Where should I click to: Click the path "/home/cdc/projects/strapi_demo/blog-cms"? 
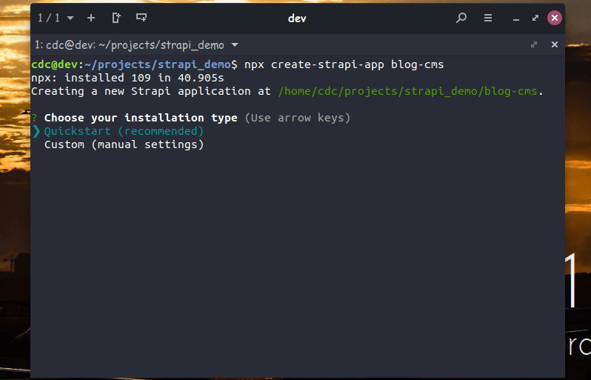coord(407,91)
